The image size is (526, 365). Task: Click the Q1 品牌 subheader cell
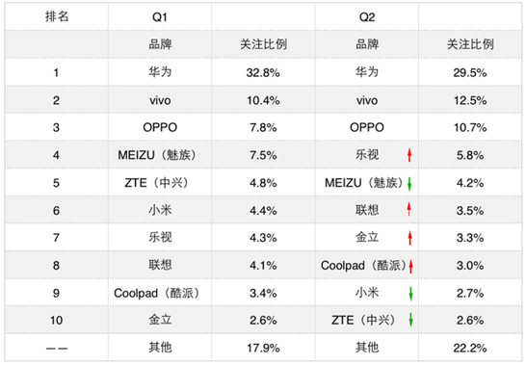click(160, 44)
